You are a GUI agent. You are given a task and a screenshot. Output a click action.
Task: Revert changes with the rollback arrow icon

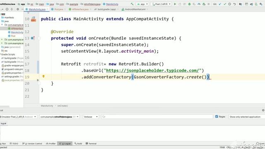(234, 4)
